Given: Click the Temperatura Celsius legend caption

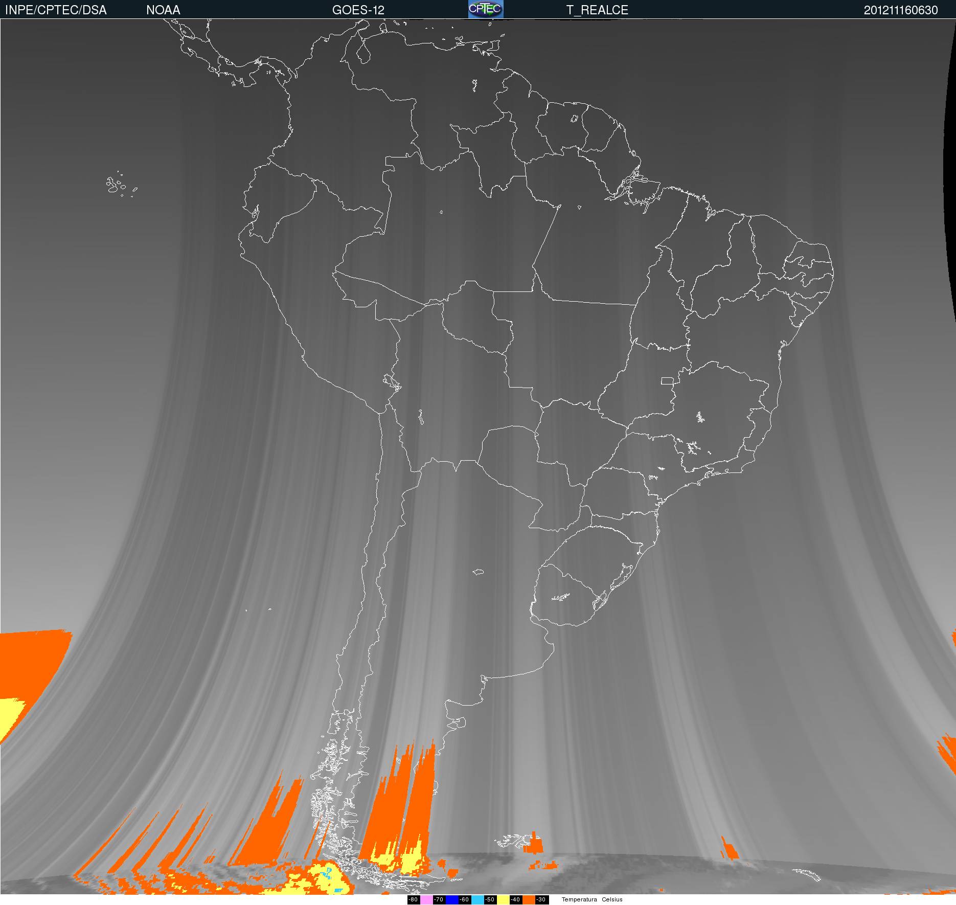Looking at the screenshot, I should (x=592, y=900).
